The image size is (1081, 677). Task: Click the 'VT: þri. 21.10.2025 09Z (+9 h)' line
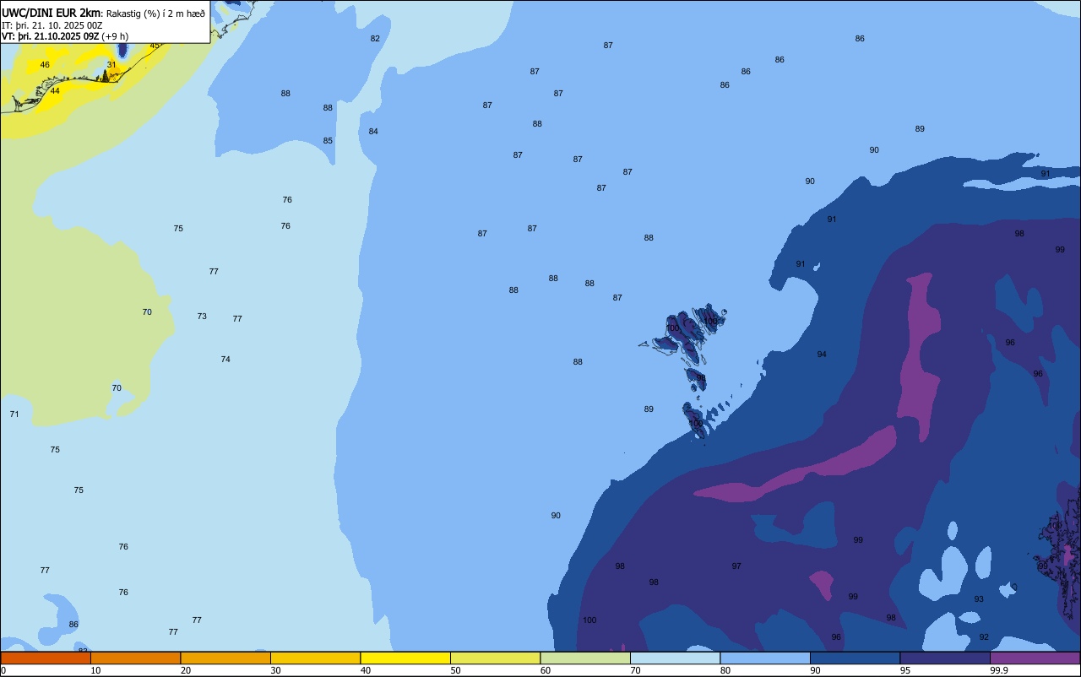tap(65, 36)
